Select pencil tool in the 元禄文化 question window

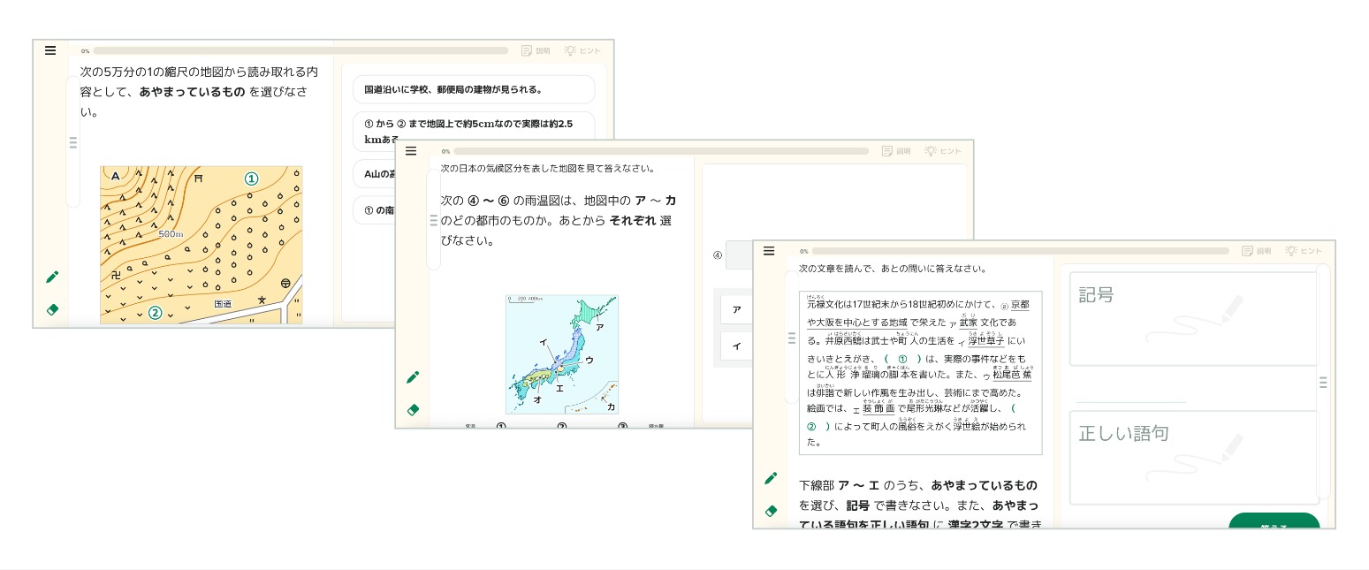point(771,478)
